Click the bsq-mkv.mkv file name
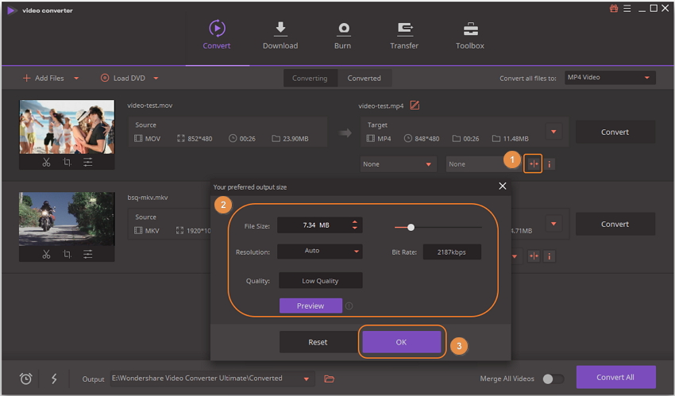 [x=148, y=198]
